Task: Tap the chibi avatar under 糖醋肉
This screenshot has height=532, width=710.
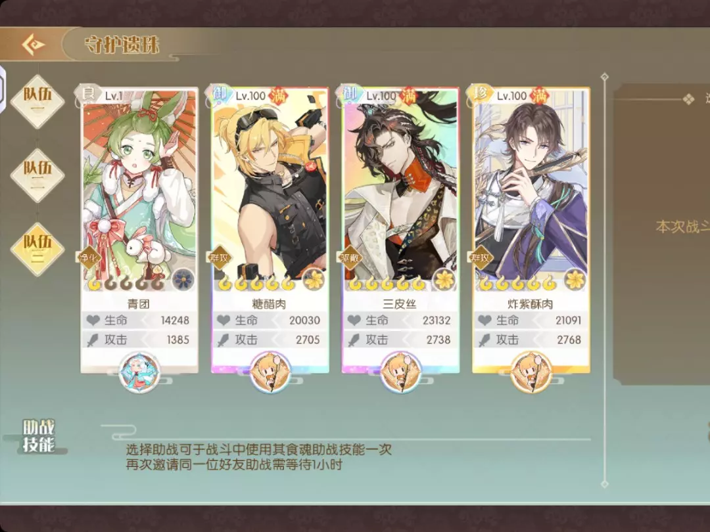Action: (x=270, y=372)
